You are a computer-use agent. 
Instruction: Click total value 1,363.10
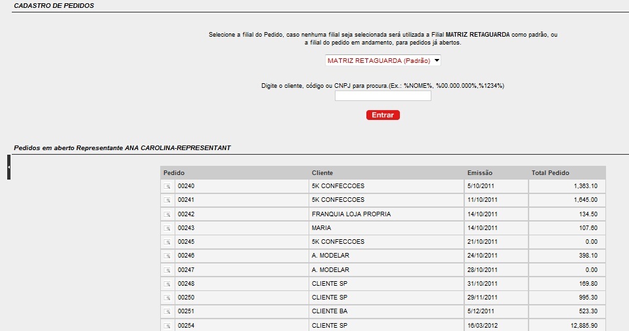point(585,186)
